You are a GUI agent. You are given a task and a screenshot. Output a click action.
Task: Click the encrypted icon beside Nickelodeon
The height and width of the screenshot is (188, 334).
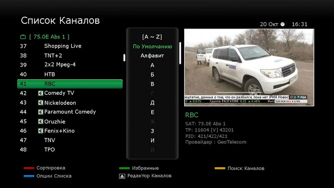40,103
